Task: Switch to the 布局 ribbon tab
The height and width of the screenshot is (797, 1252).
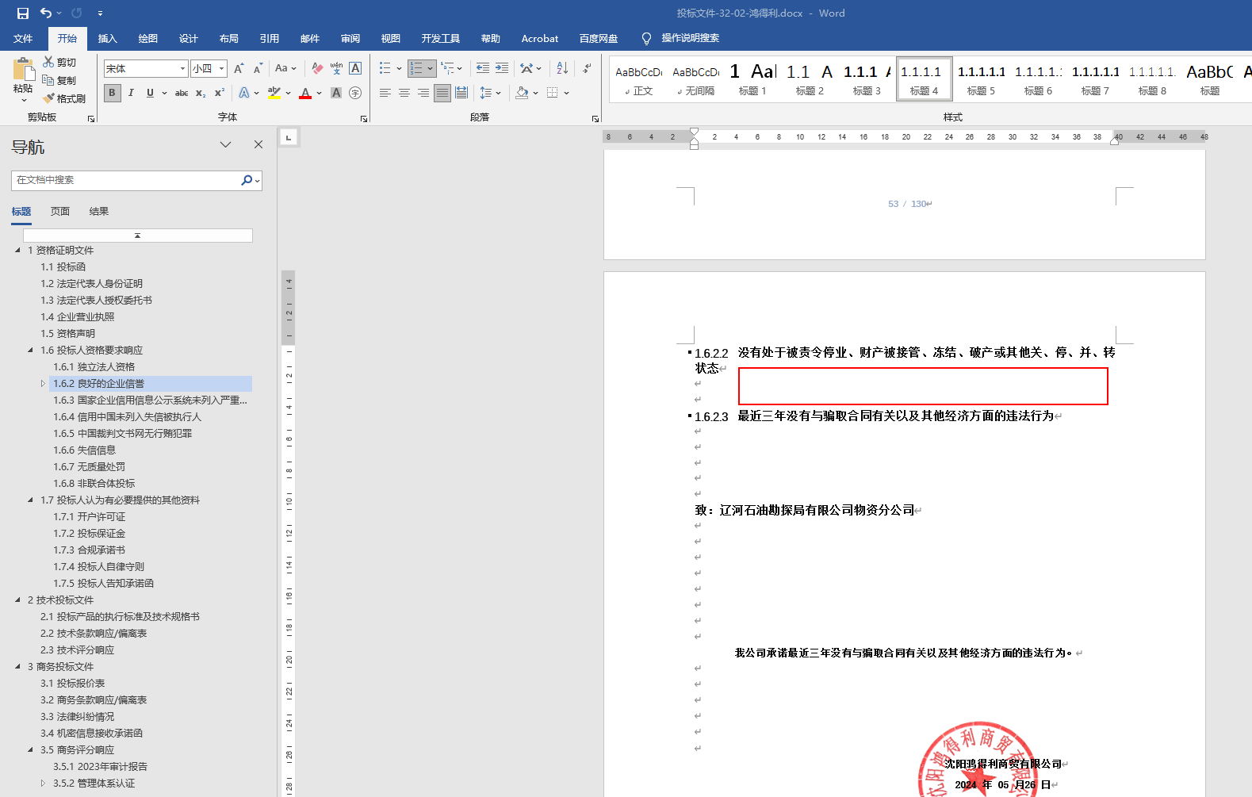Action: coord(229,38)
